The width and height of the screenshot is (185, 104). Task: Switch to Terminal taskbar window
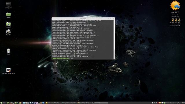(100, 103)
